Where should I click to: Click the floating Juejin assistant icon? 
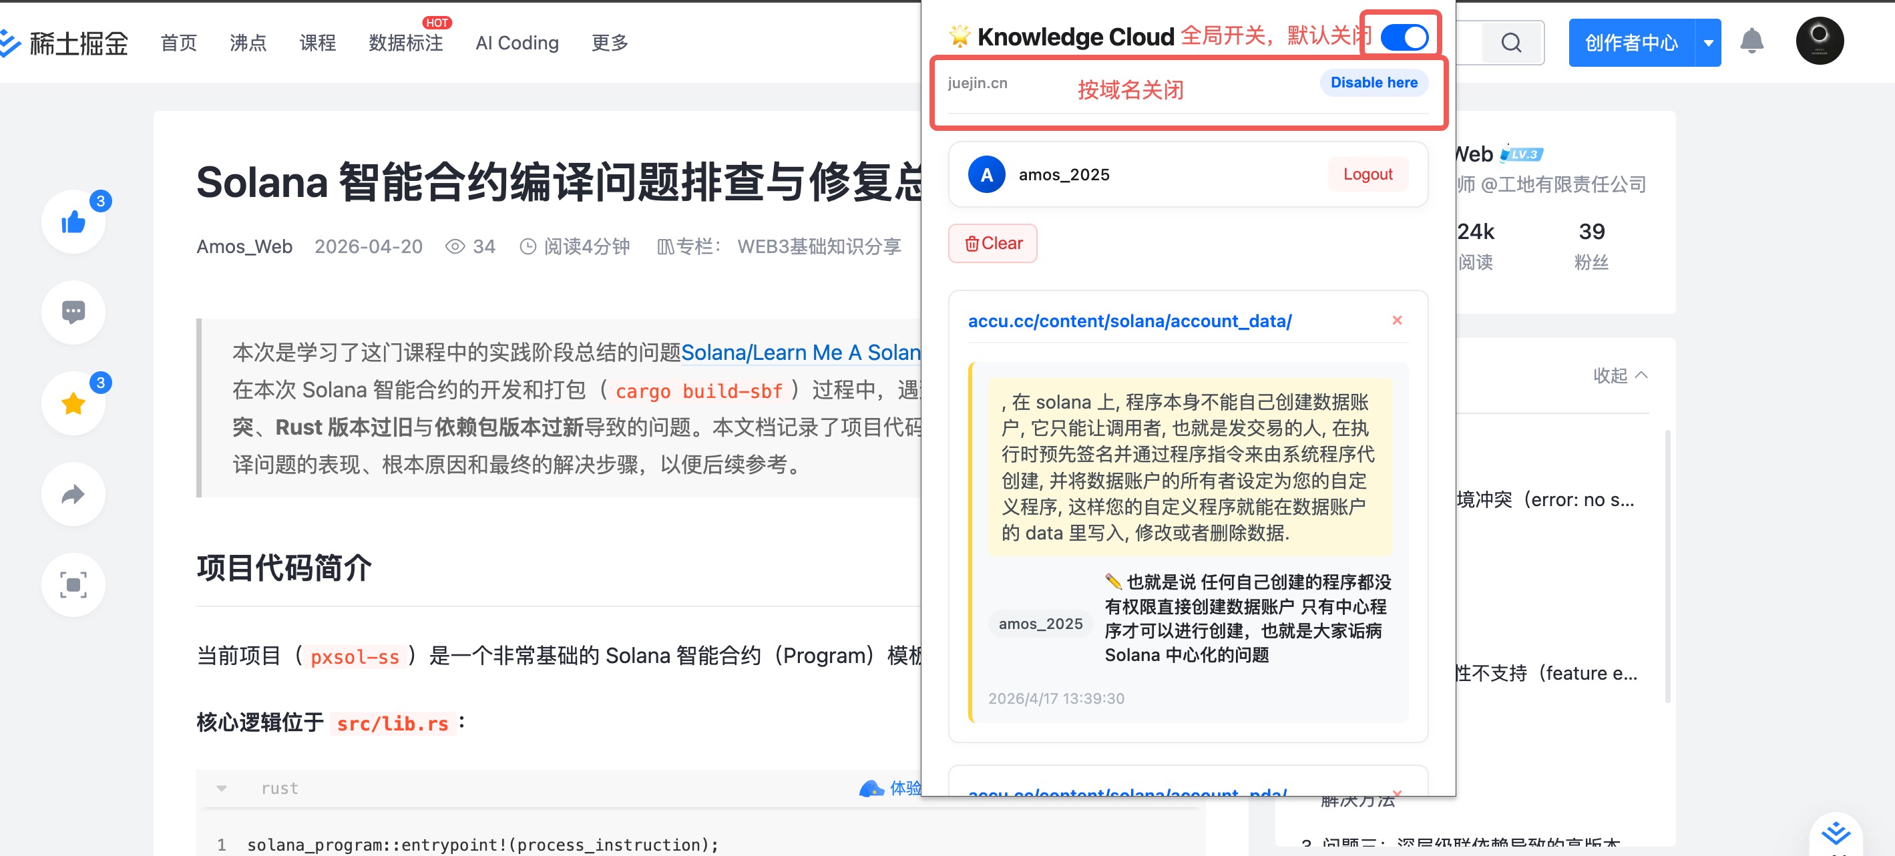(1836, 834)
